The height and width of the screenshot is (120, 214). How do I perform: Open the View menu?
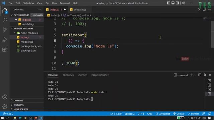(x=39, y=3)
